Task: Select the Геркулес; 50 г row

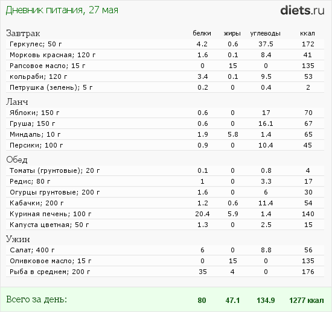Action: (165, 44)
